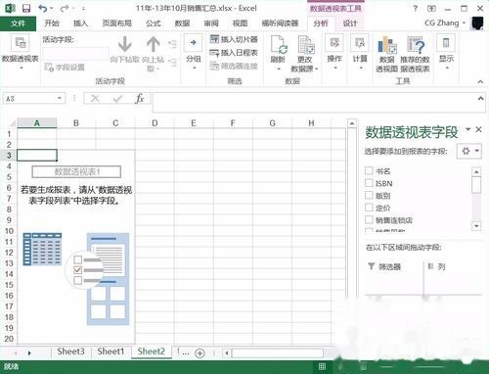Click the Save icon in title bar

tap(26, 8)
